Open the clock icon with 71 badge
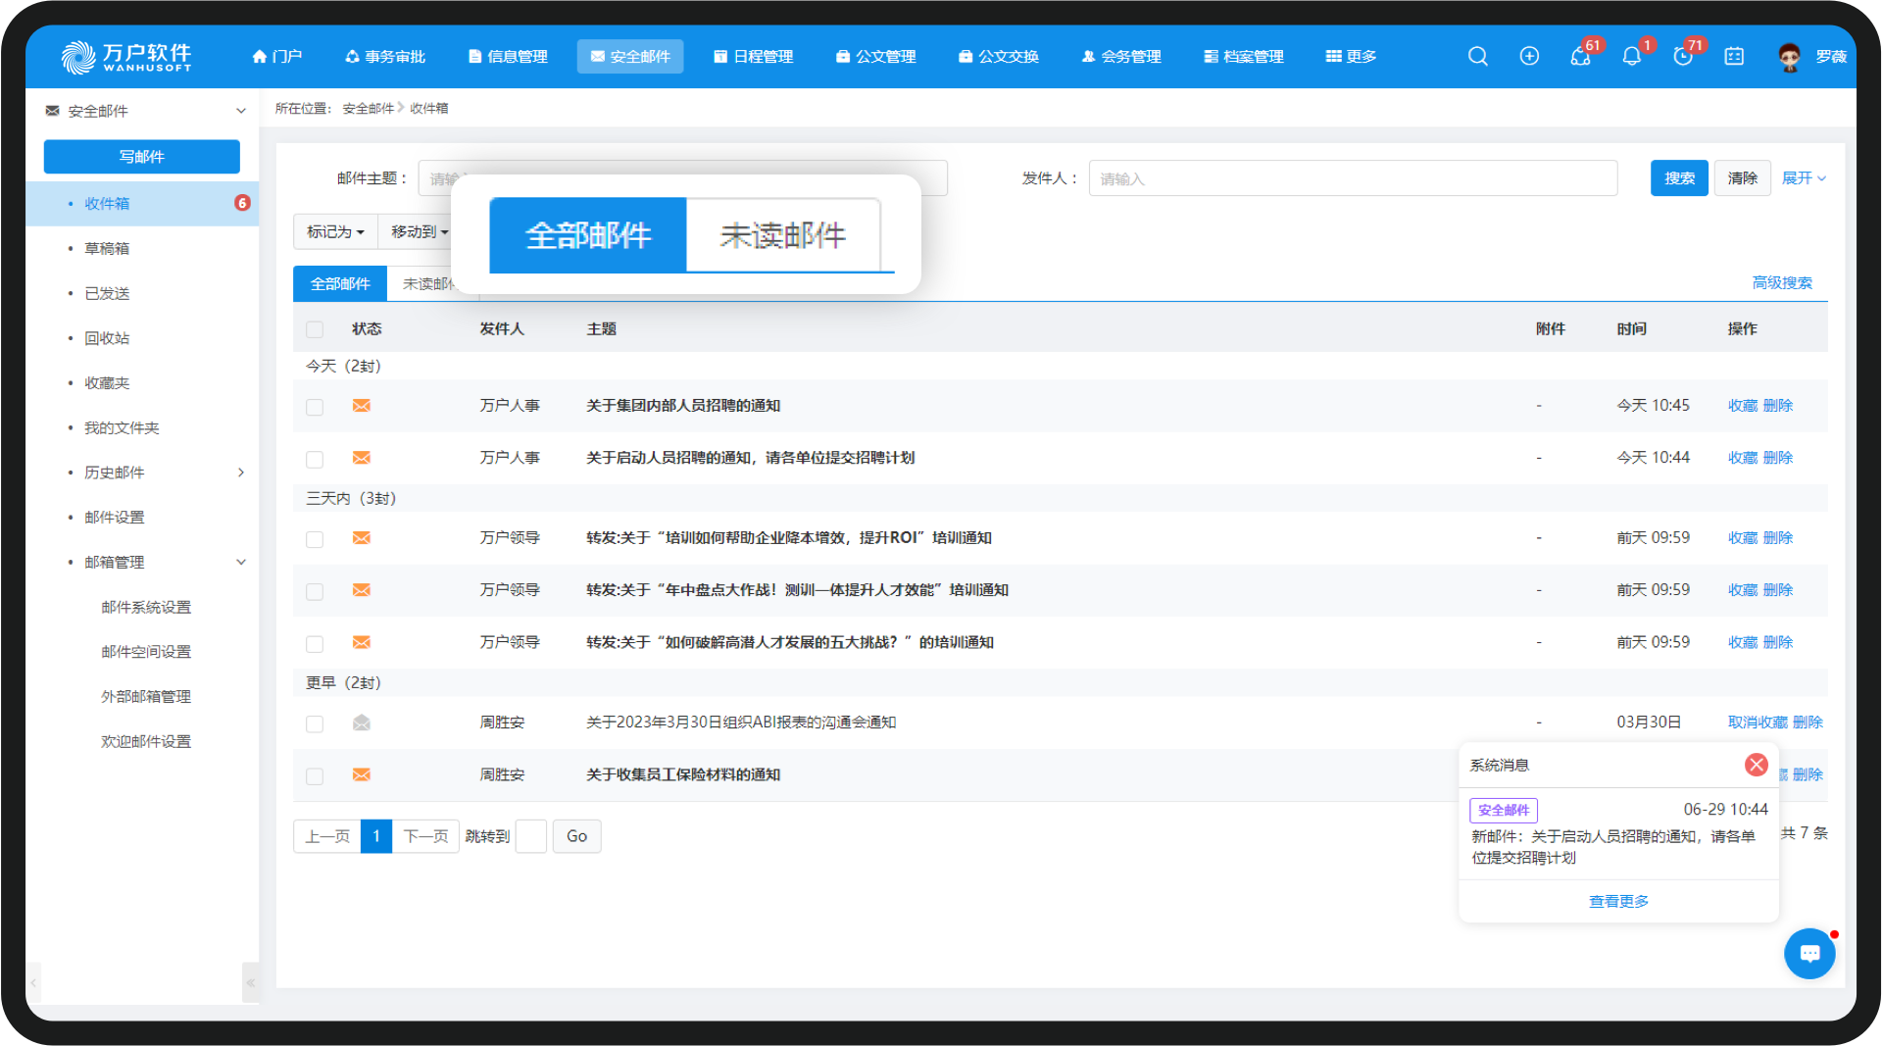The image size is (1882, 1046). point(1683,57)
